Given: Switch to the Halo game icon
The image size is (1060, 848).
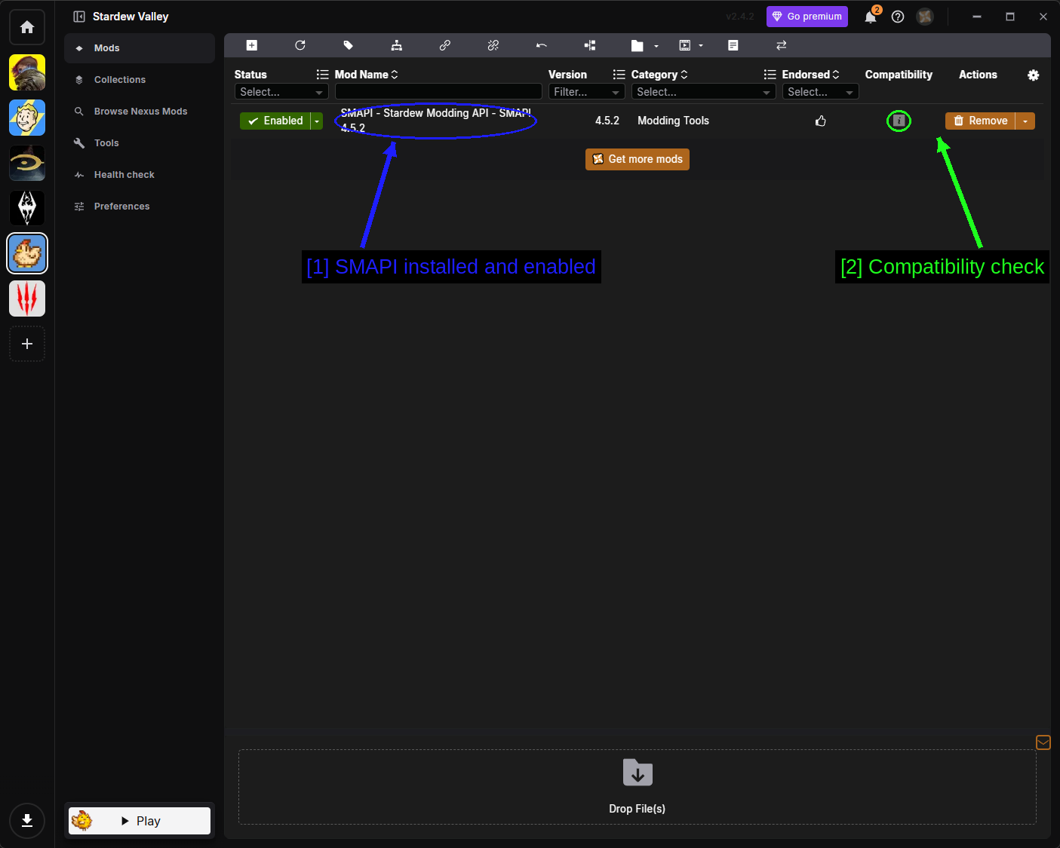Looking at the screenshot, I should pyautogui.click(x=27, y=163).
